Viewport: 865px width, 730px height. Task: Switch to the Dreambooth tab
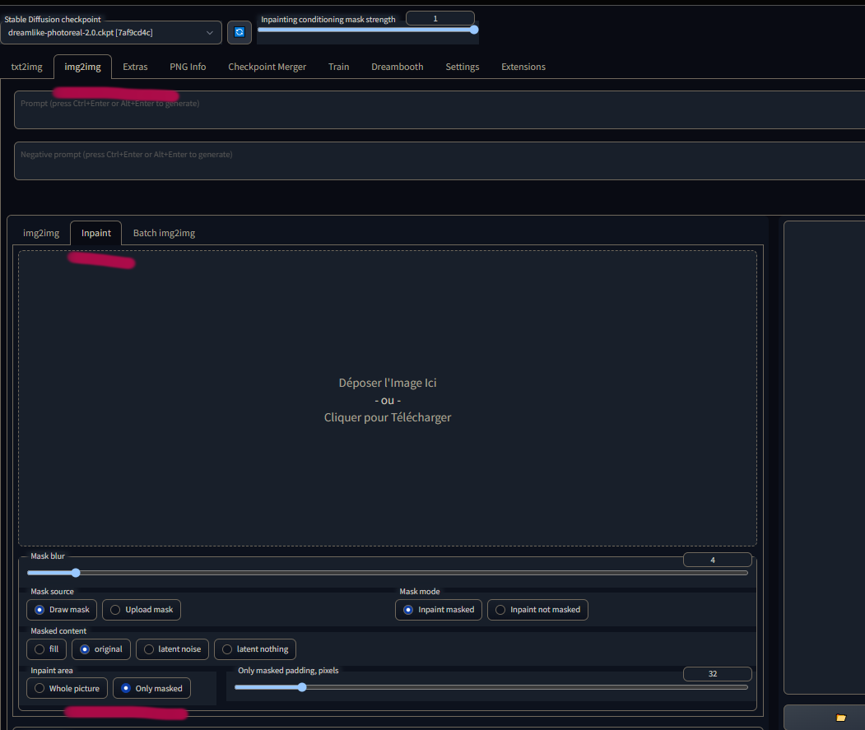coord(397,67)
